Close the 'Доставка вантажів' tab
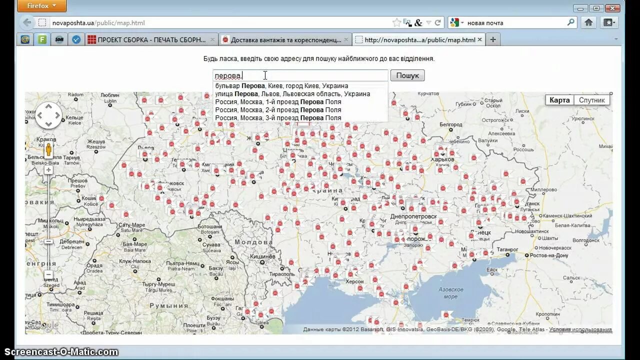 coord(346,39)
